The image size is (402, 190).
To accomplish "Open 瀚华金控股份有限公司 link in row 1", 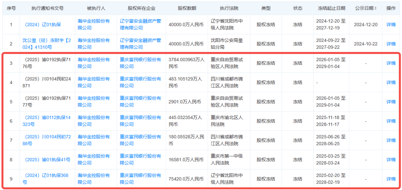I will [93, 25].
